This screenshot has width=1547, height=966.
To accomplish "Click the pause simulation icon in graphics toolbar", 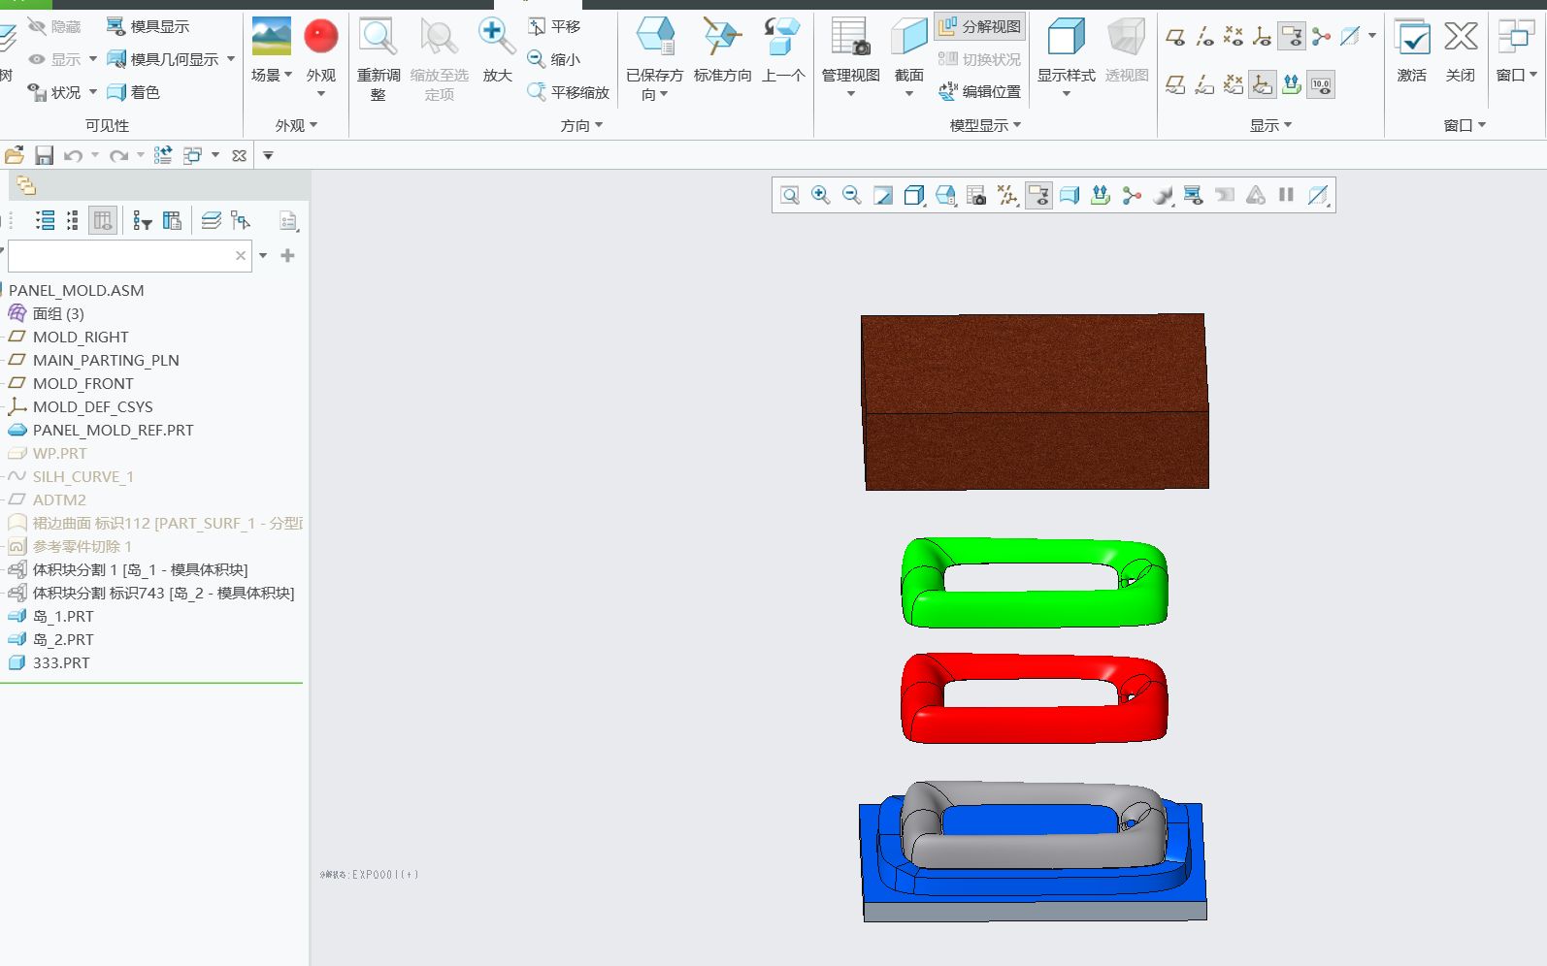I will 1287,196.
